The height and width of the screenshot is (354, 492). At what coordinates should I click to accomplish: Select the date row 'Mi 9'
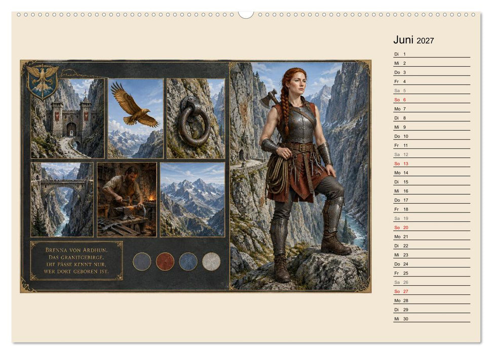(432, 127)
